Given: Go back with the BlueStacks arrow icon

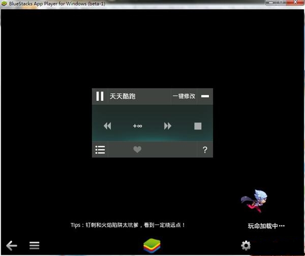Looking at the screenshot, I should point(12,245).
